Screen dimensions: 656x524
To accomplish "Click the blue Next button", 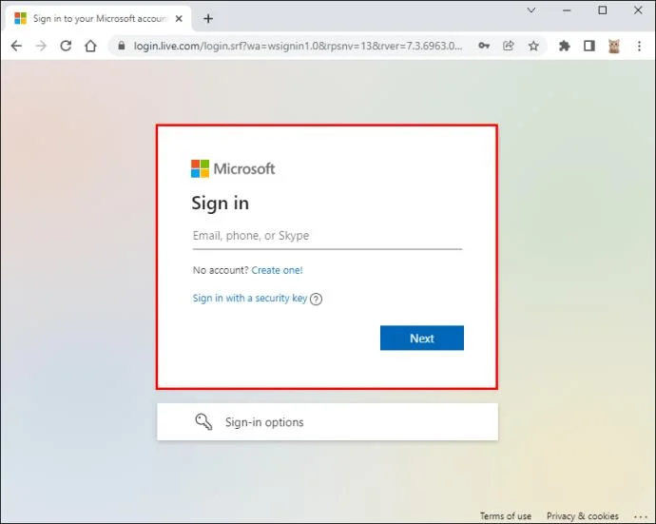I will point(422,338).
